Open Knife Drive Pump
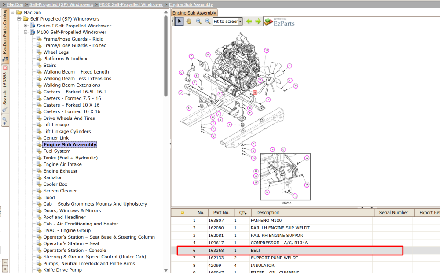 tap(62, 270)
